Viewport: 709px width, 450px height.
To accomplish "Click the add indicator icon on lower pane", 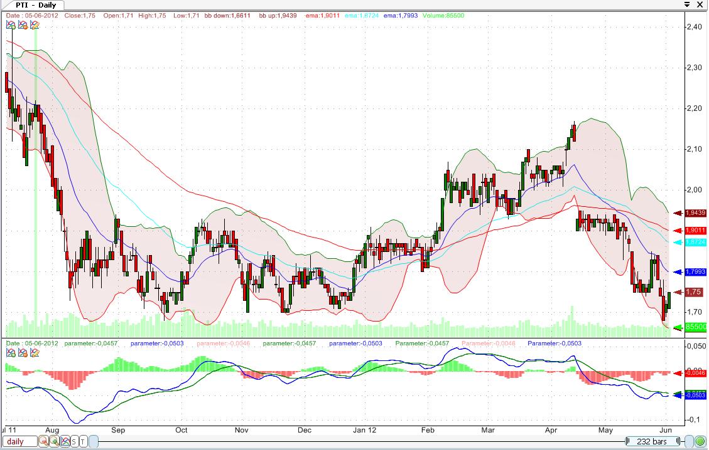I will coord(11,352).
